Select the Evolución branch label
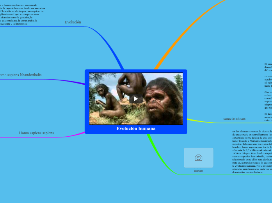The image size is (272, 203). pyautogui.click(x=73, y=22)
